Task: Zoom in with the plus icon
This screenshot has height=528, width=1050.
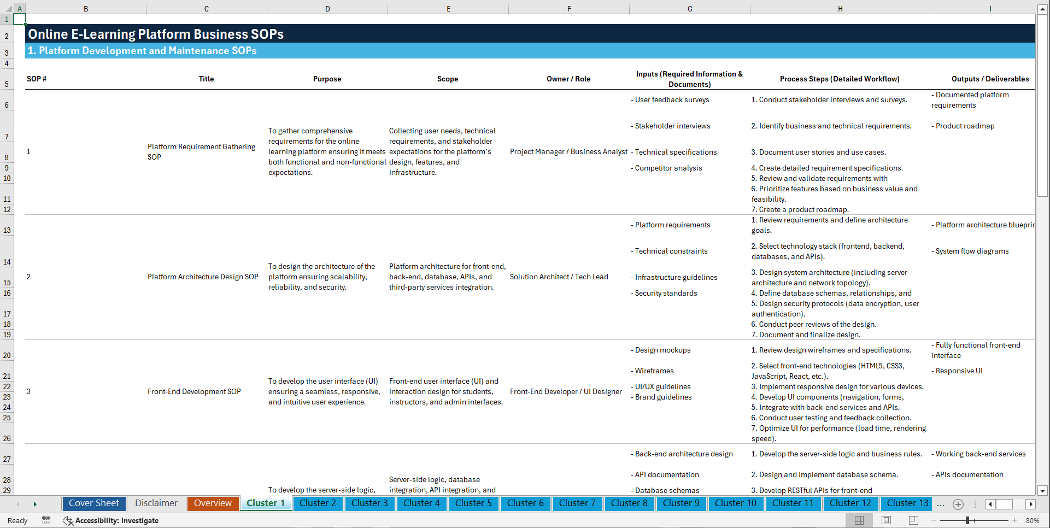Action: (1015, 520)
